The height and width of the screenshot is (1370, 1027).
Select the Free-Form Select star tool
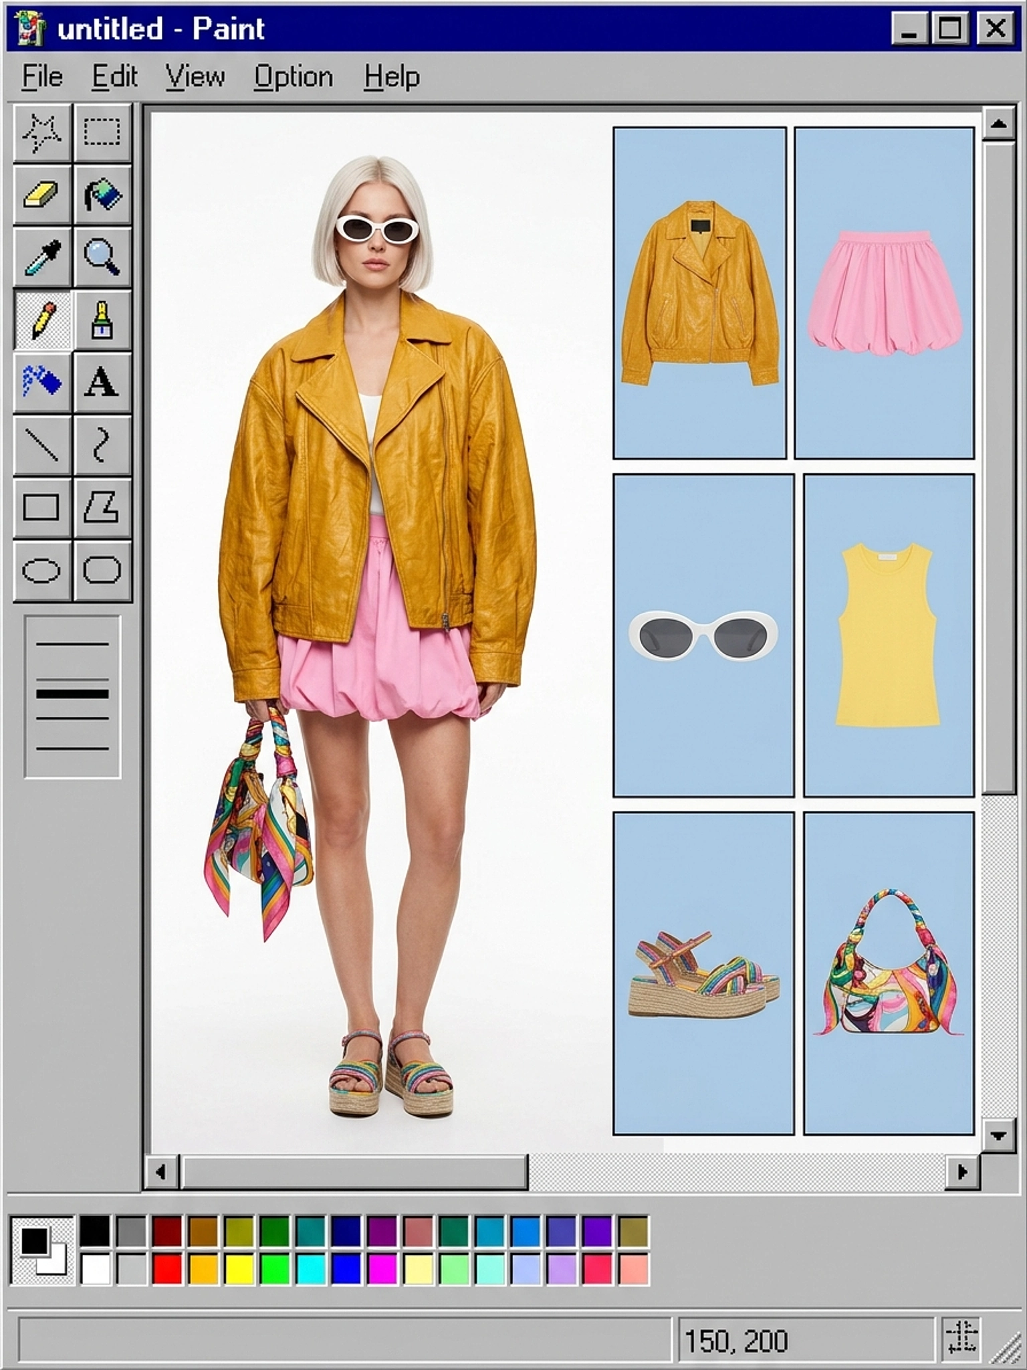42,132
